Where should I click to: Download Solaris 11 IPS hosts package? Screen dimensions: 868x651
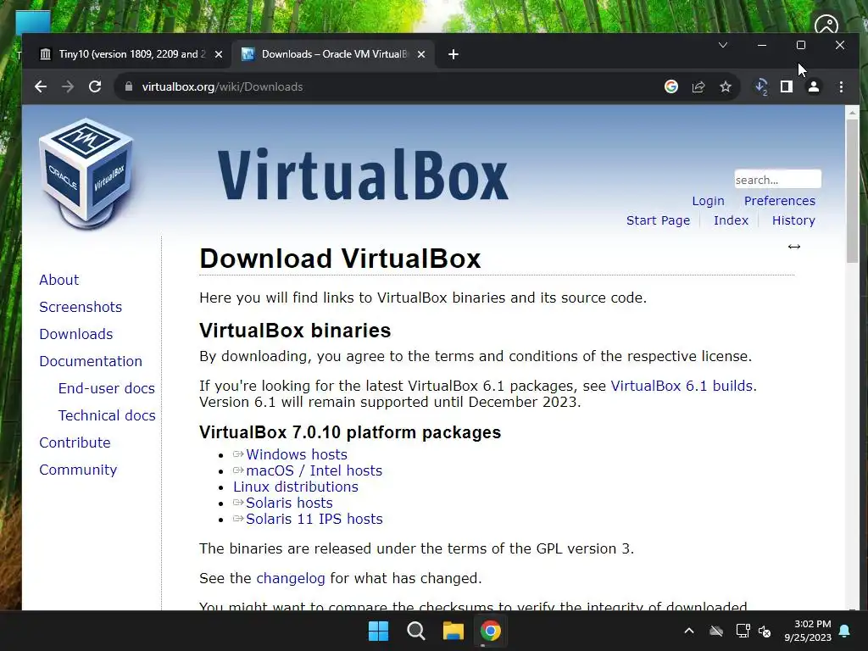(314, 518)
